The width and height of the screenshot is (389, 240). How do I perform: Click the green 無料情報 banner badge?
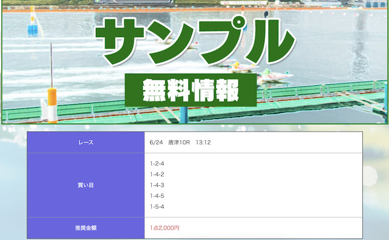[190, 90]
